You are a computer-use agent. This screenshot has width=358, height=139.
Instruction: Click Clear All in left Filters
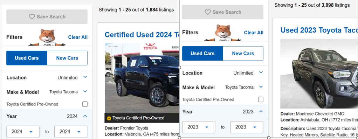tap(78, 37)
